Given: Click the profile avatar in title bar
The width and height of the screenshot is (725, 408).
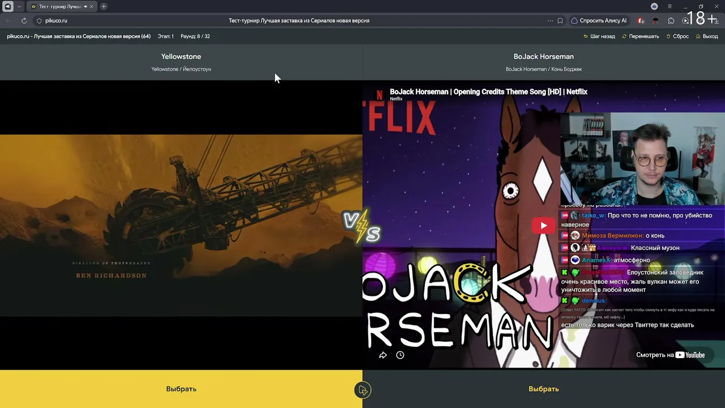Looking at the screenshot, I should pyautogui.click(x=654, y=6).
